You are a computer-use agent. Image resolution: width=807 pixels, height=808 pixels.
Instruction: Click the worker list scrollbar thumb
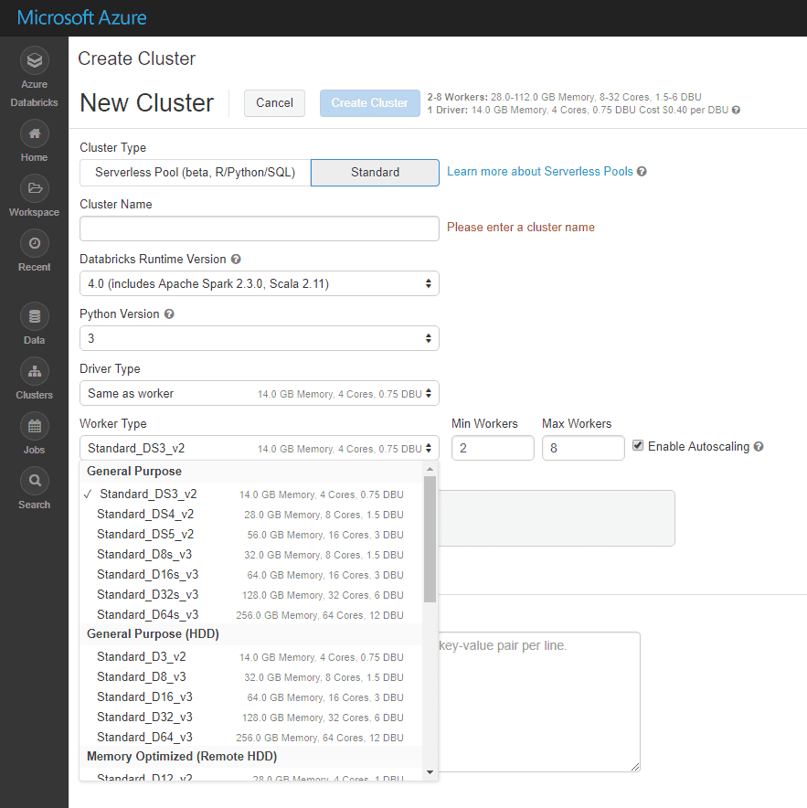pyautogui.click(x=430, y=539)
